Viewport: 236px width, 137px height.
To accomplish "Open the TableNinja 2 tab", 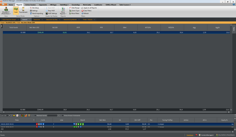I will (64, 5).
